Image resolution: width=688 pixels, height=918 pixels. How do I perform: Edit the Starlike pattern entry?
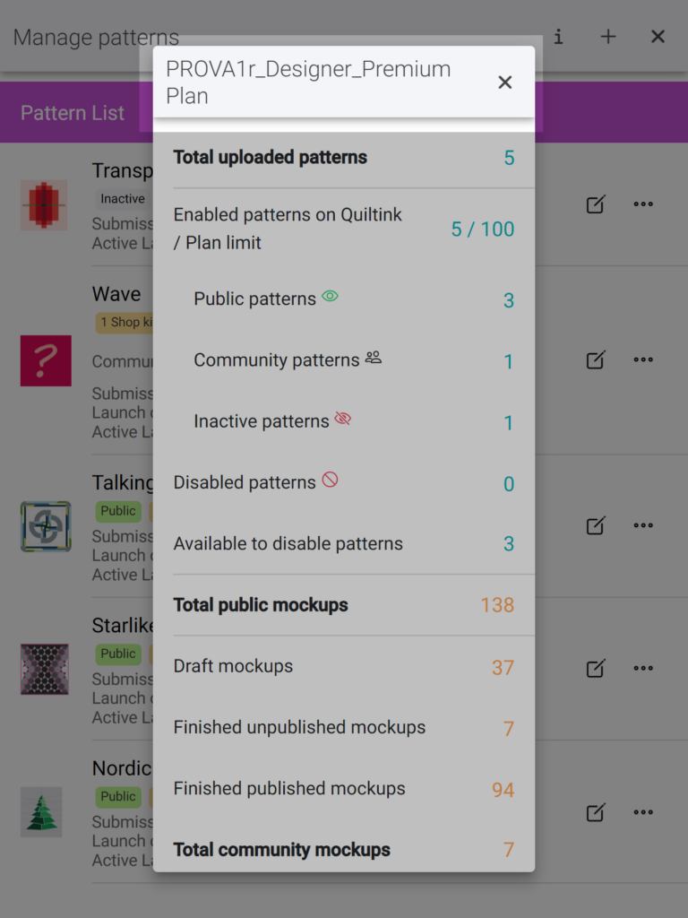[596, 668]
